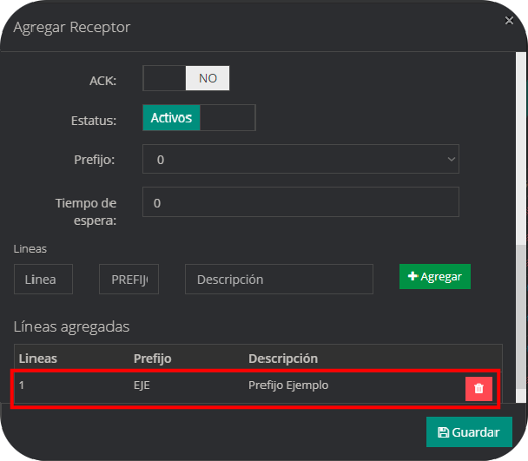Save the receptor with Guardar
The image size is (528, 461).
(x=469, y=431)
